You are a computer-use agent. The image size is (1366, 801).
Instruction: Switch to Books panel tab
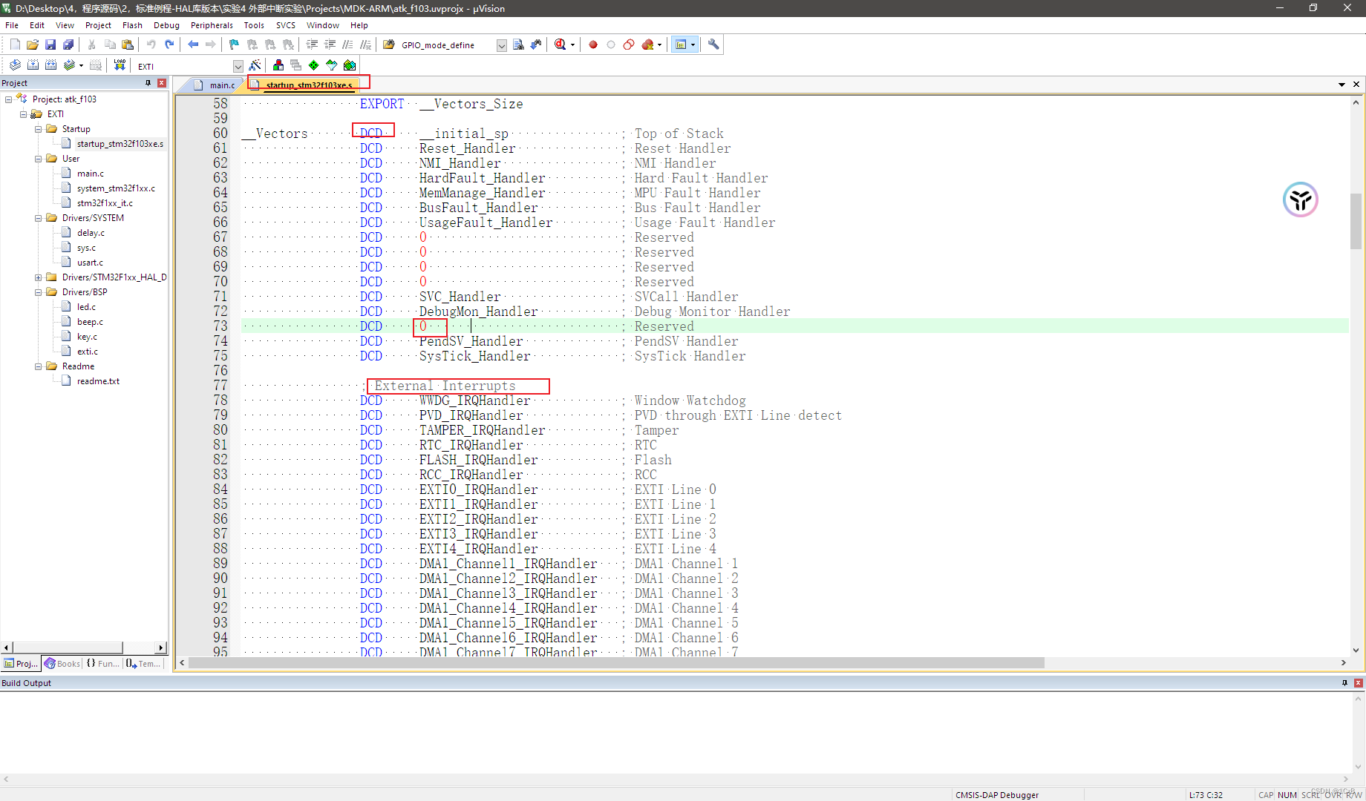(62, 664)
